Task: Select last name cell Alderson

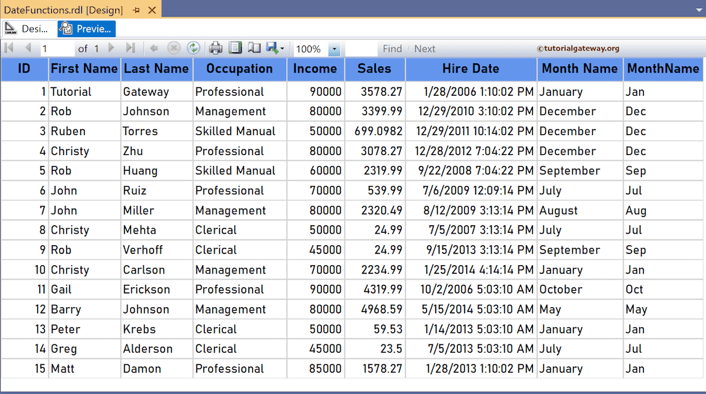Action: [157, 349]
